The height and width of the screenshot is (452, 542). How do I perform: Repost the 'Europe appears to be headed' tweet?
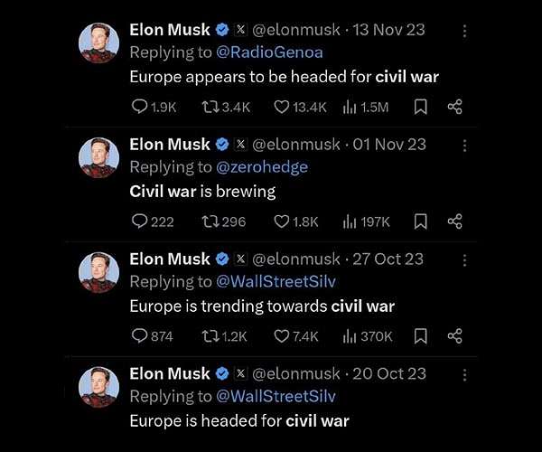point(226,107)
